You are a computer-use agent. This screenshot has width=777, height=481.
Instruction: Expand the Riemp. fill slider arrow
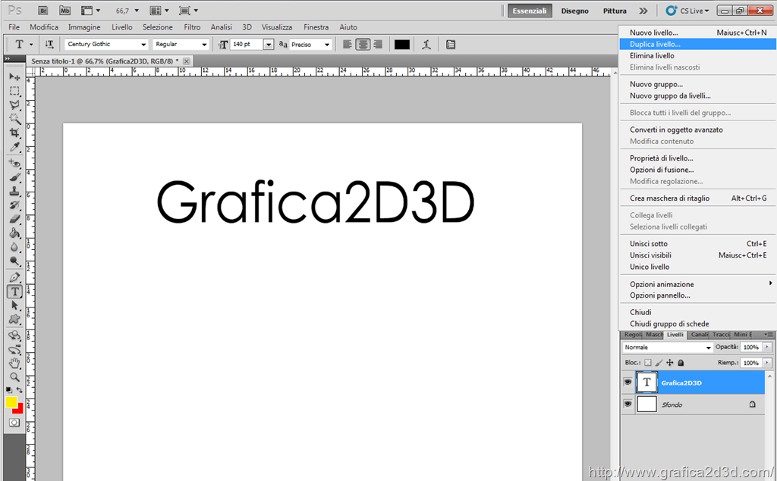[x=767, y=363]
